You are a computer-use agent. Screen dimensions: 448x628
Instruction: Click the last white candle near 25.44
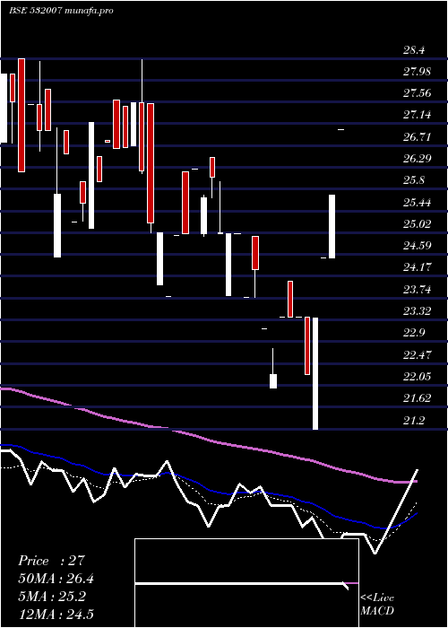click(332, 226)
